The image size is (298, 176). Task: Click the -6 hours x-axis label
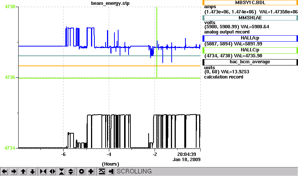[x=63, y=154]
